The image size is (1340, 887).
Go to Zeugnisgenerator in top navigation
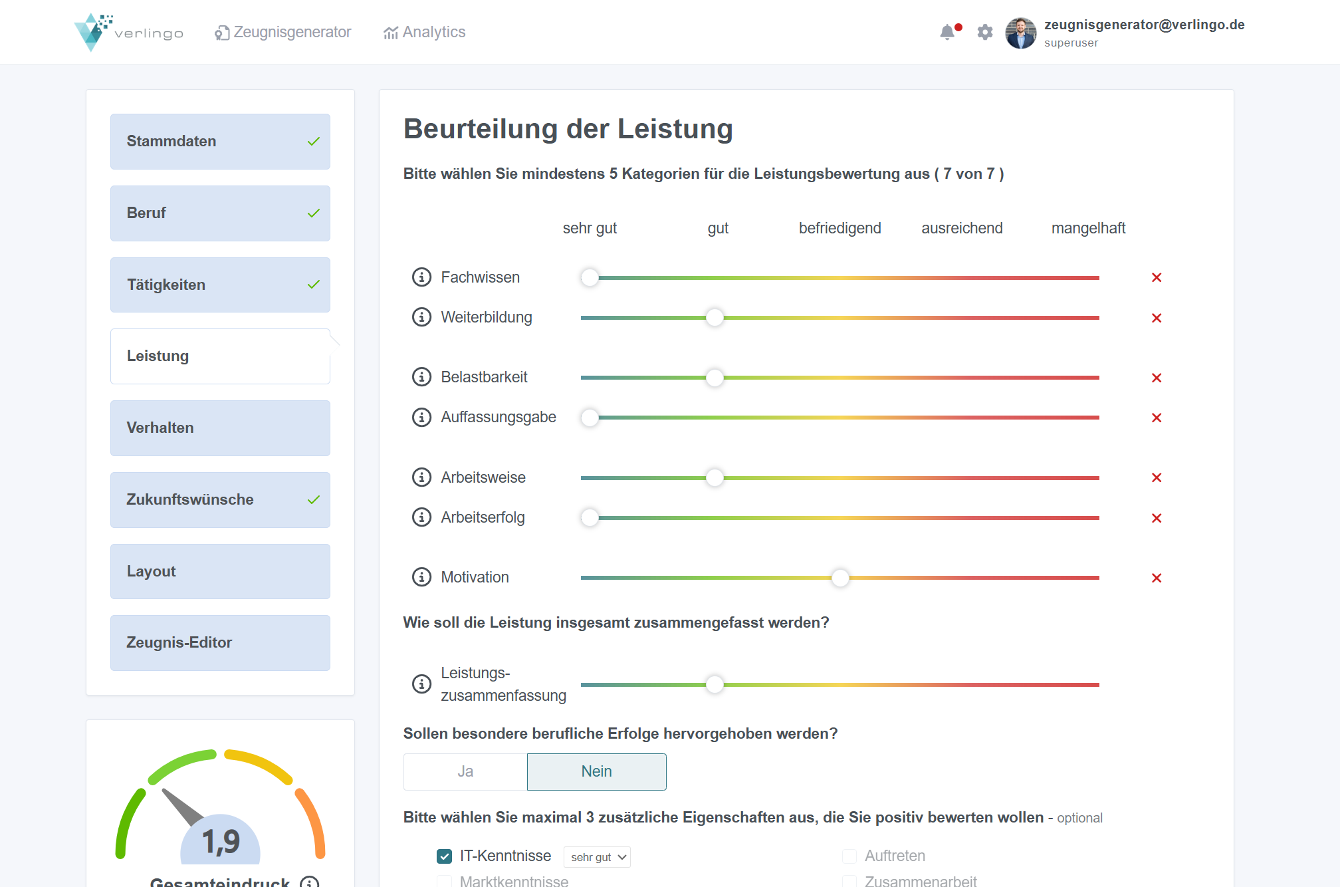pos(283,32)
